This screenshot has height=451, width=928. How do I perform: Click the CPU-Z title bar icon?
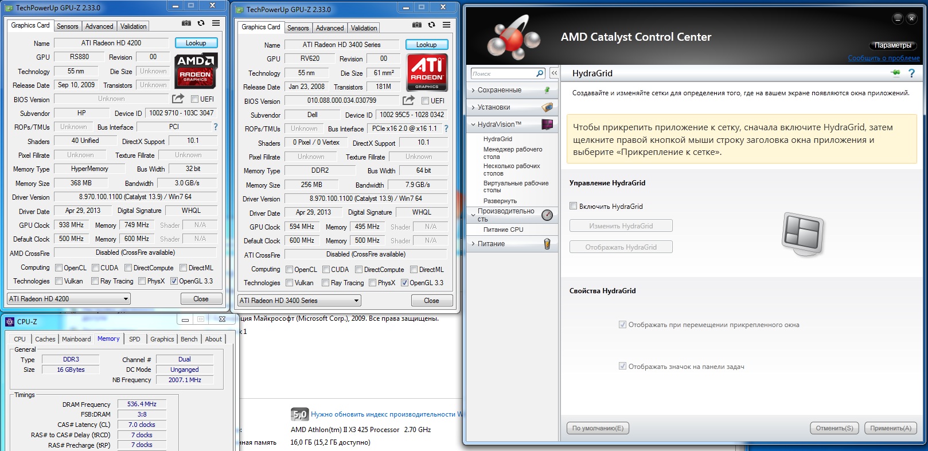pos(10,322)
